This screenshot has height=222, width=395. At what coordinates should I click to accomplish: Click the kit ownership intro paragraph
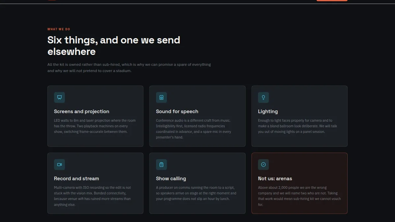coord(129,67)
